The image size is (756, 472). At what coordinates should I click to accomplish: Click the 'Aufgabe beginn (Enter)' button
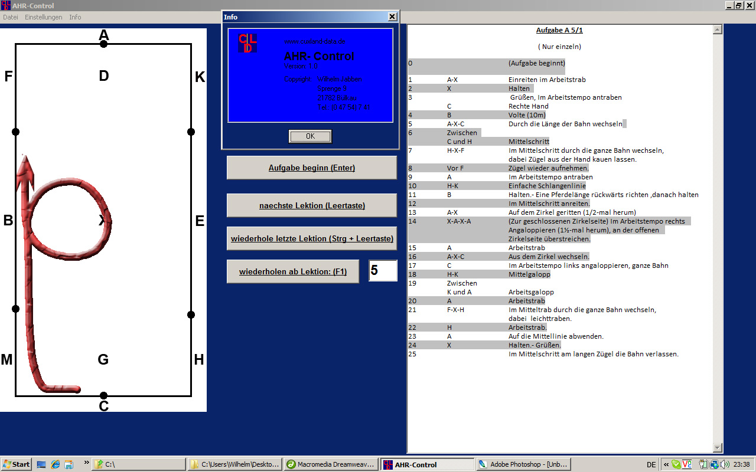[x=312, y=168]
